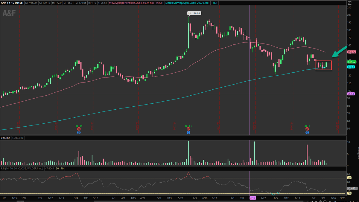The image size is (359, 202).
Task: Click the blue event marker below $2.5
Action: pos(307,133)
